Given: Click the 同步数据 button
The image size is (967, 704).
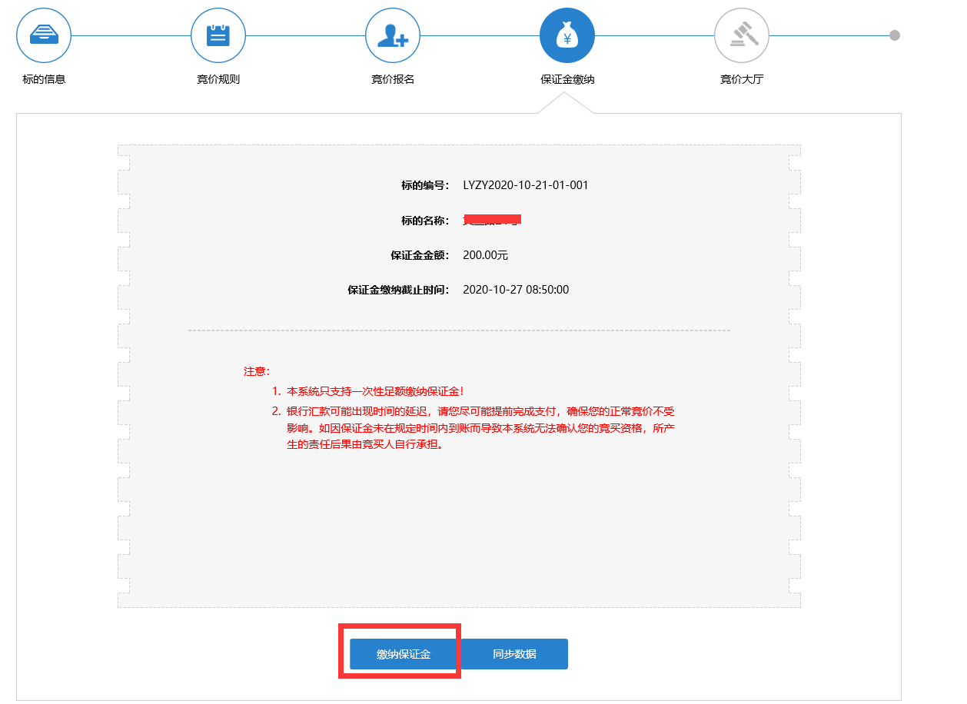Looking at the screenshot, I should (x=514, y=654).
